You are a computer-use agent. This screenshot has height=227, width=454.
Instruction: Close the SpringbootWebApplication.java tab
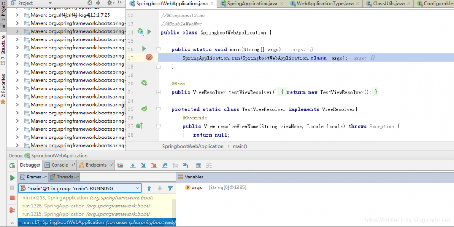pyautogui.click(x=212, y=4)
